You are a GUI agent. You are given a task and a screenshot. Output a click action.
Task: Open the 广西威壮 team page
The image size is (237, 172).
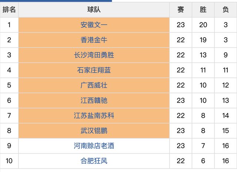tap(94, 85)
